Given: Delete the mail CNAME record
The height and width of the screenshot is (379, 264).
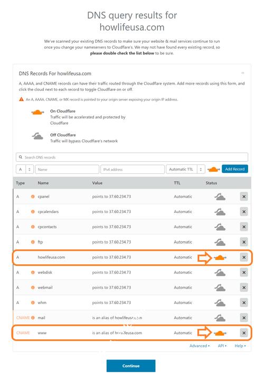Looking at the screenshot, I should [x=244, y=318].
